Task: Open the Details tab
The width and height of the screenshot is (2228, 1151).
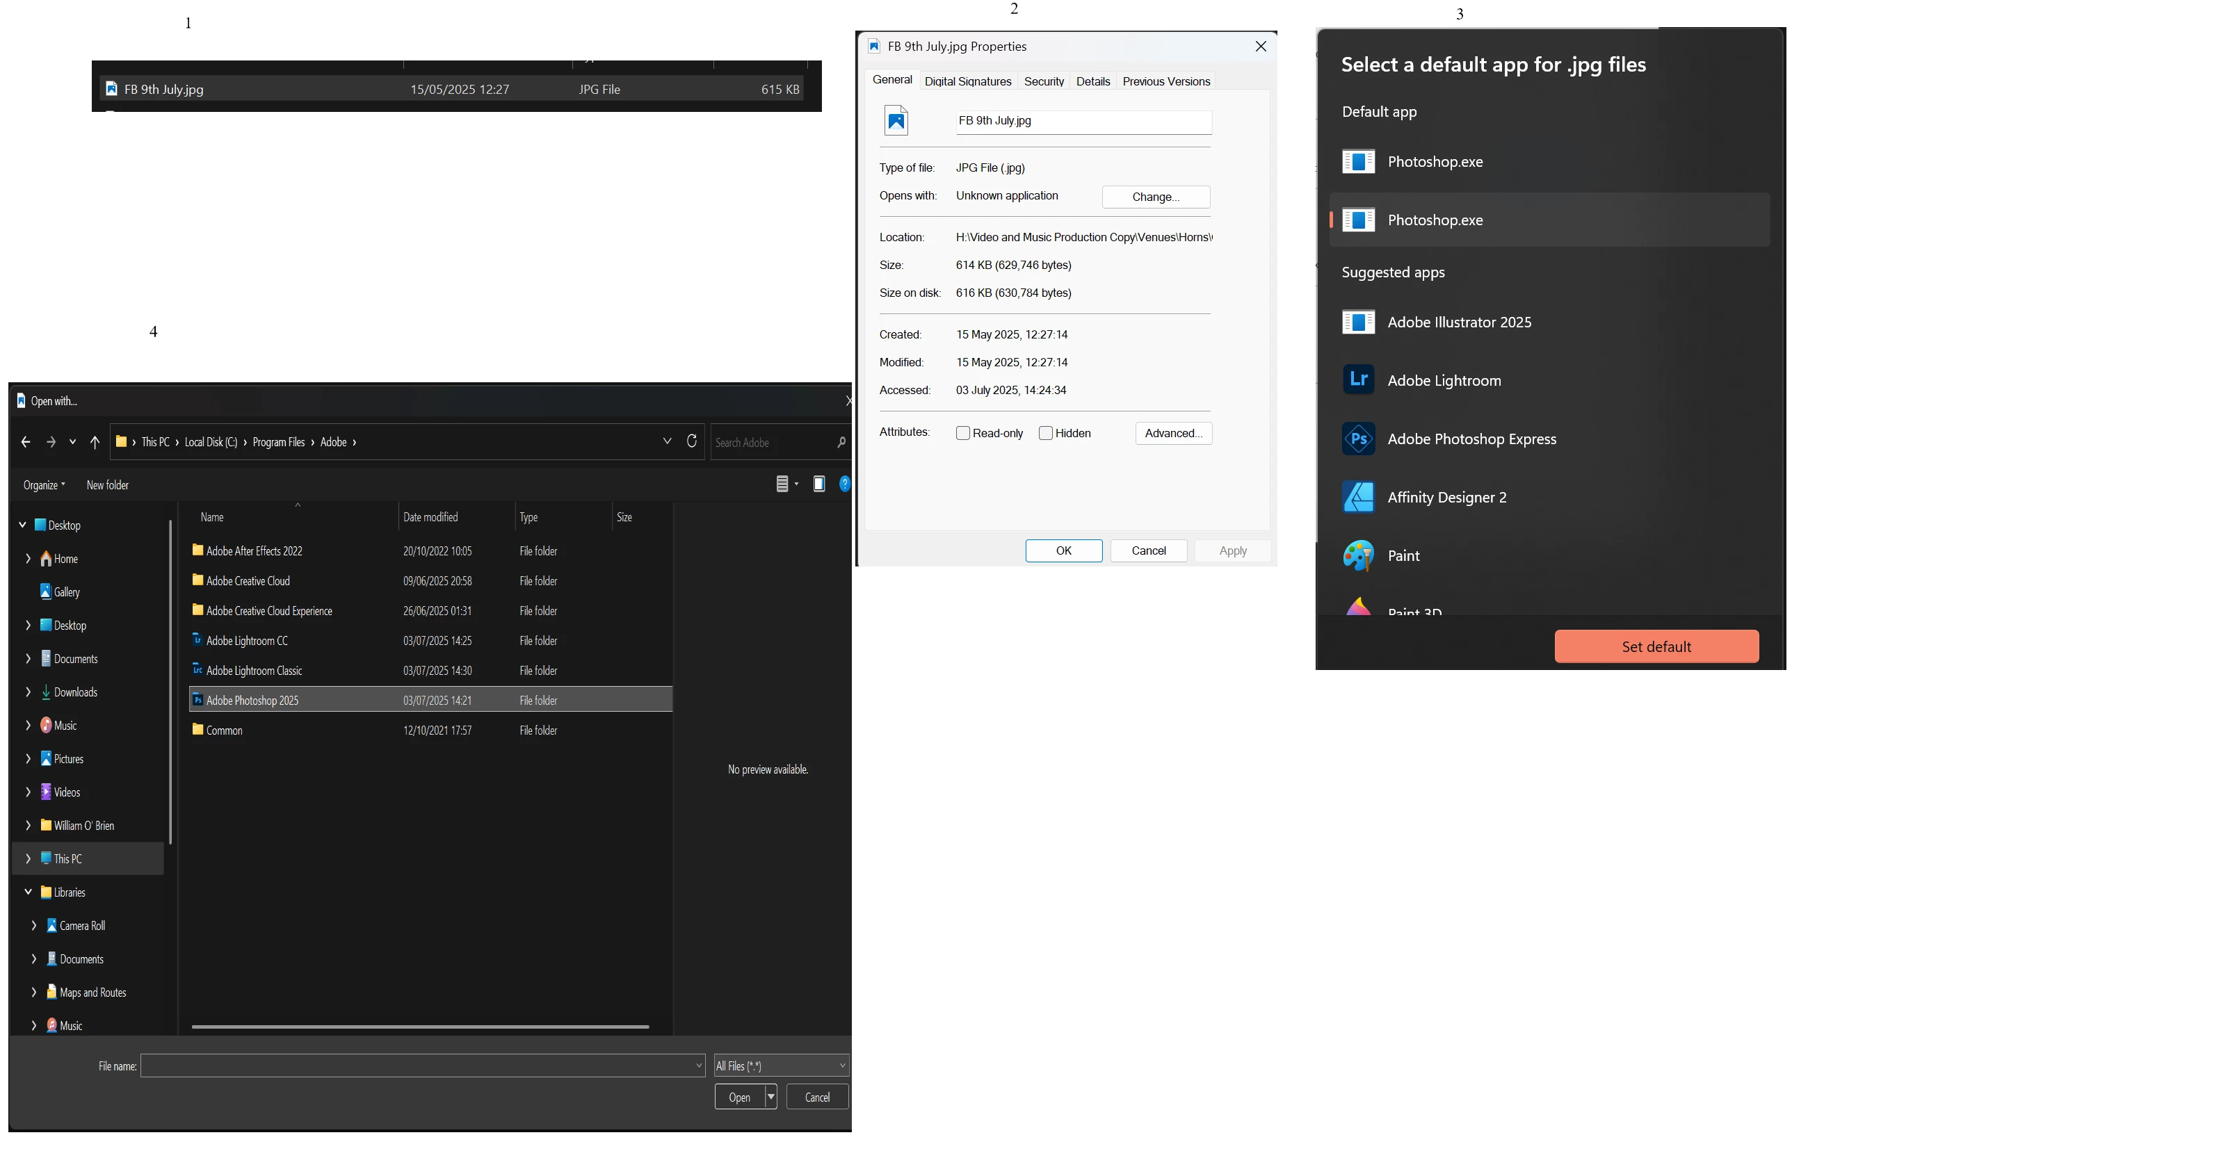Action: point(1092,81)
